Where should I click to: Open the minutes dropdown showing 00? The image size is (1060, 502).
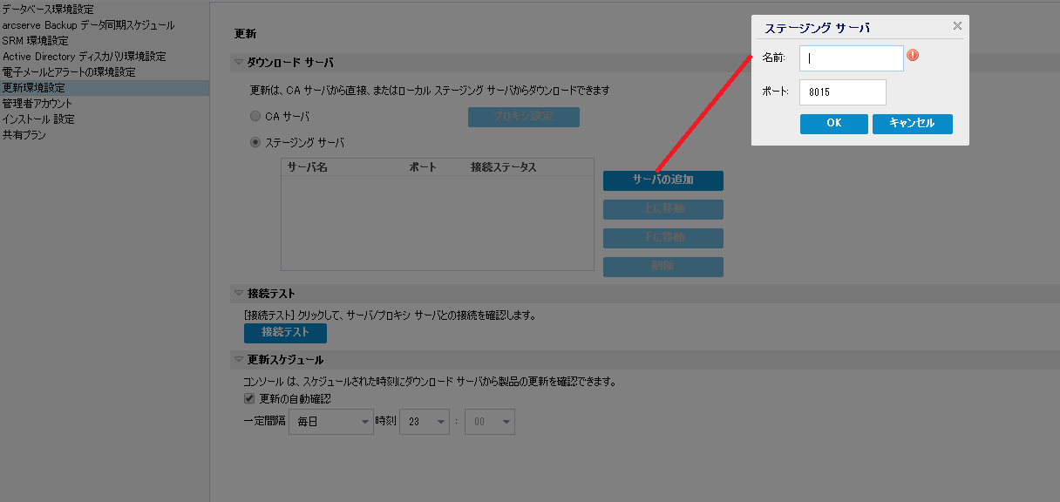tap(490, 422)
